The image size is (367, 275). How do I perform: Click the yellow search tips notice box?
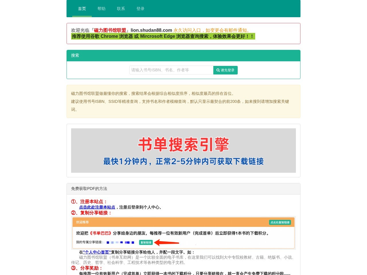[183, 101]
